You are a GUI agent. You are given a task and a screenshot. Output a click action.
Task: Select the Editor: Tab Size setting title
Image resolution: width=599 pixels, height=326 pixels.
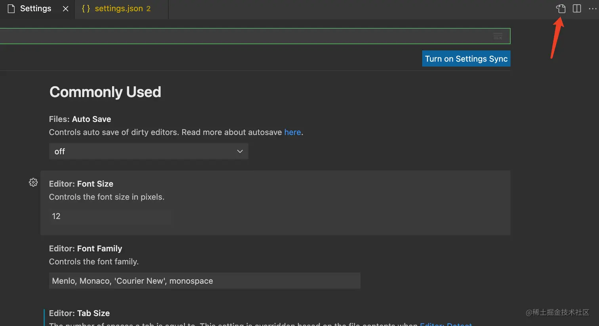tap(79, 313)
